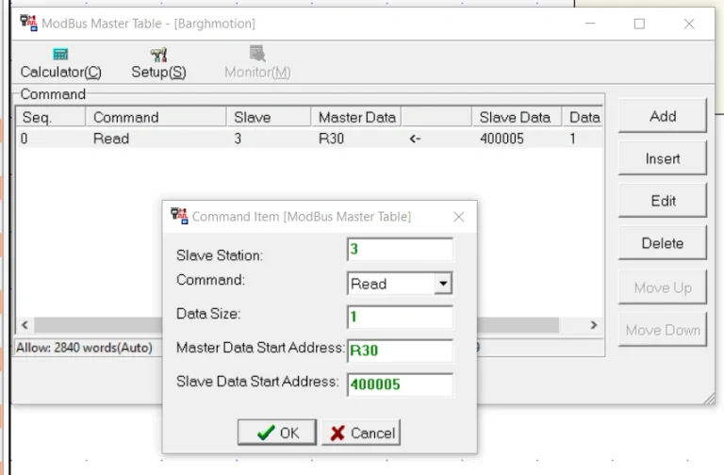
Task: Open the Setup tool icon
Action: point(158,55)
